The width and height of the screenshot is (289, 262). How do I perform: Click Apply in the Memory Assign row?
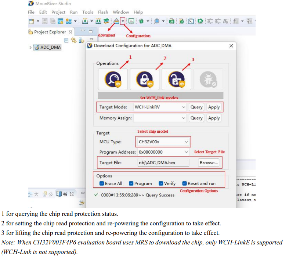point(214,118)
